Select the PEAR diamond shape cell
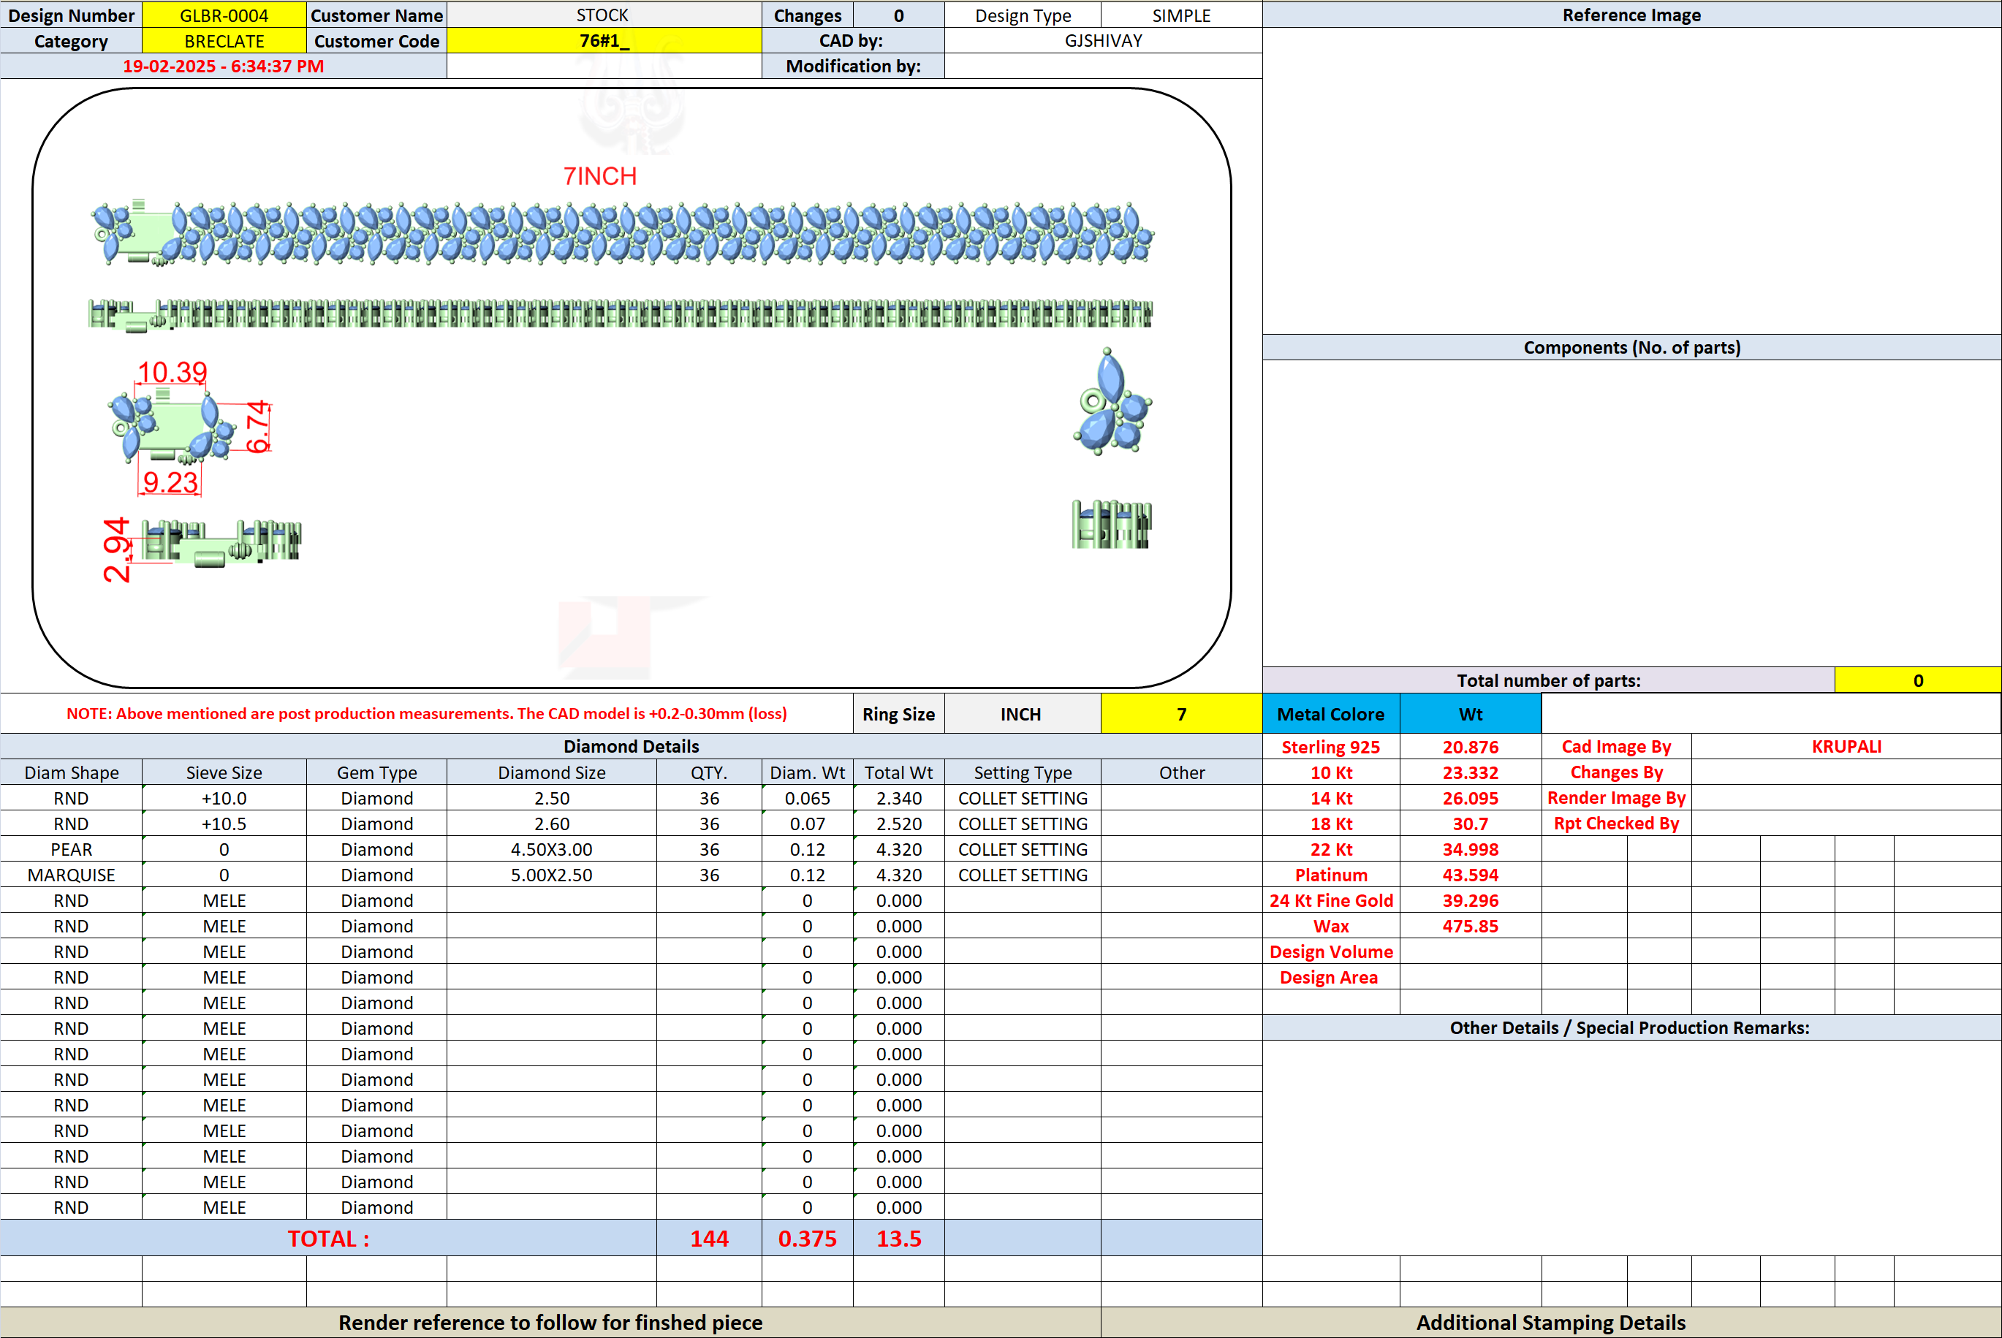Image resolution: width=2002 pixels, height=1338 pixels. pyautogui.click(x=71, y=849)
